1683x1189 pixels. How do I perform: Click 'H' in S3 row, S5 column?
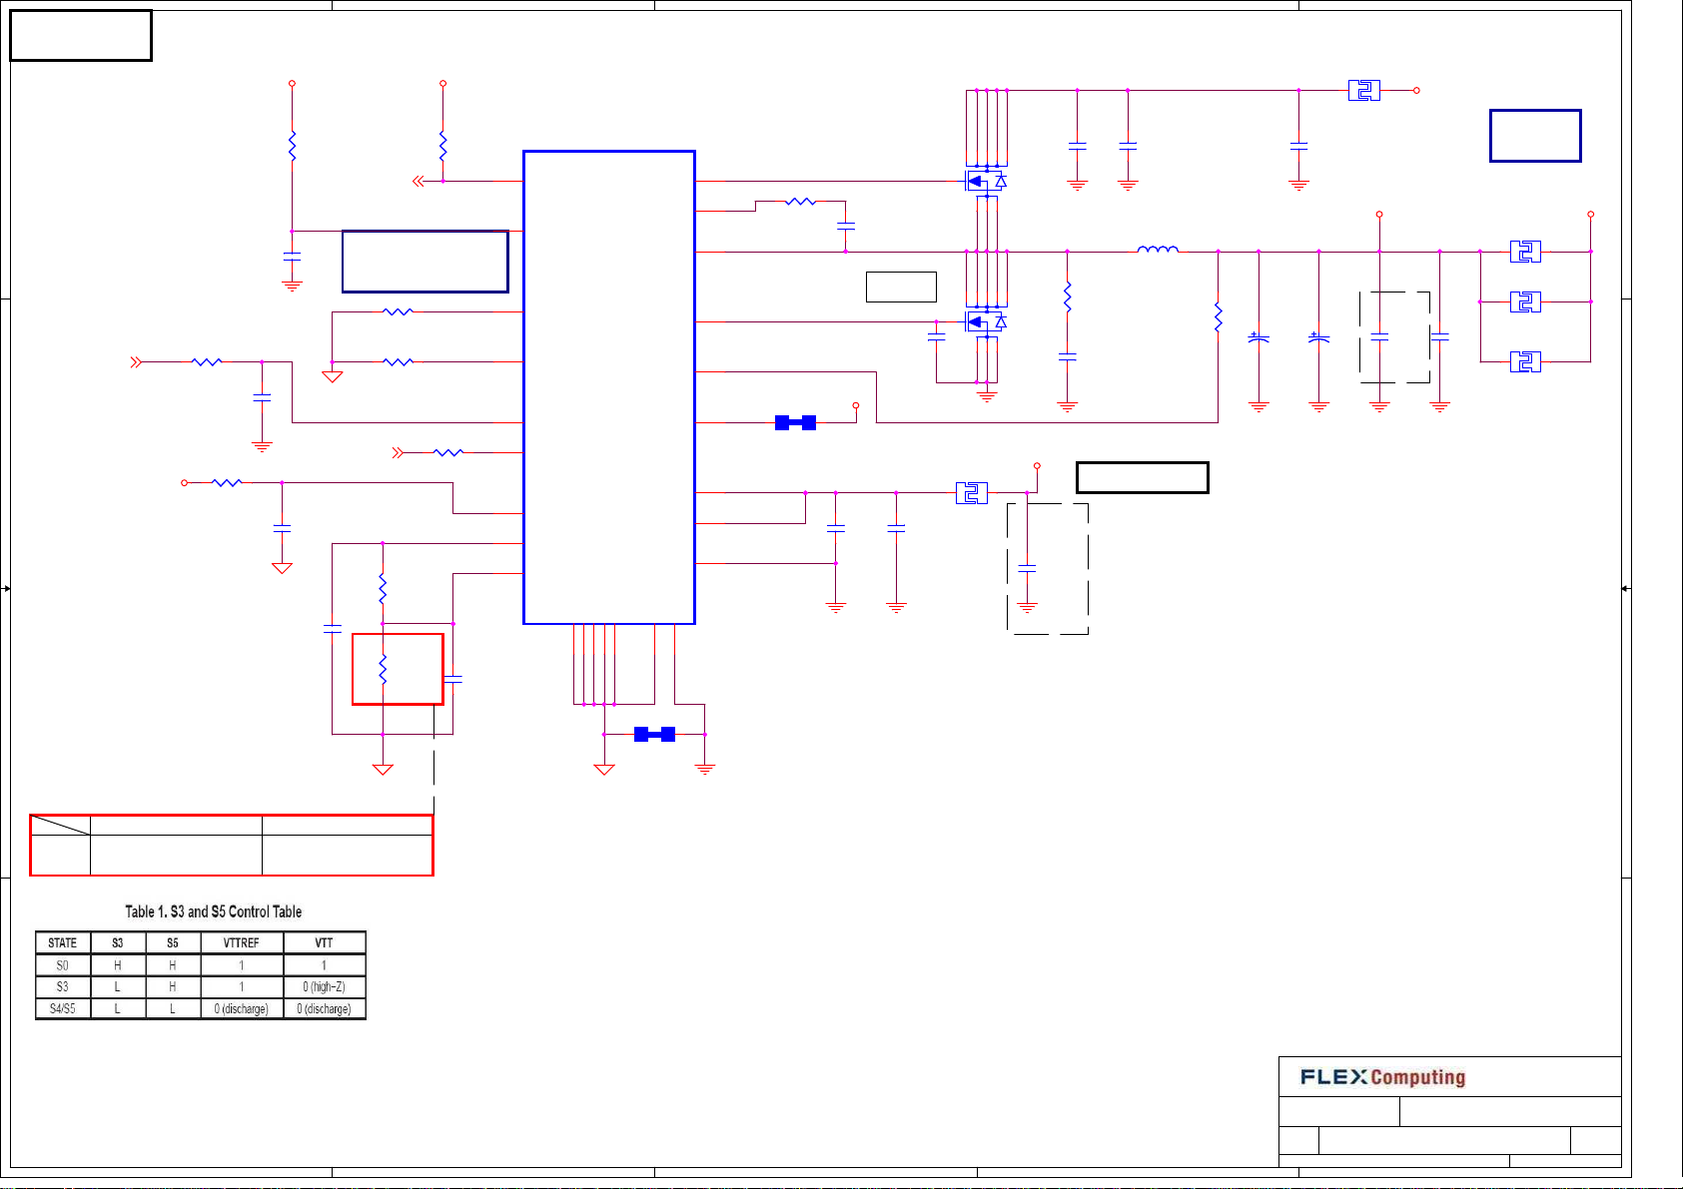[173, 986]
